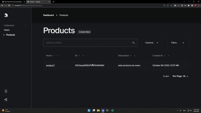
Task: Click the Description column header
Action: coord(123,56)
